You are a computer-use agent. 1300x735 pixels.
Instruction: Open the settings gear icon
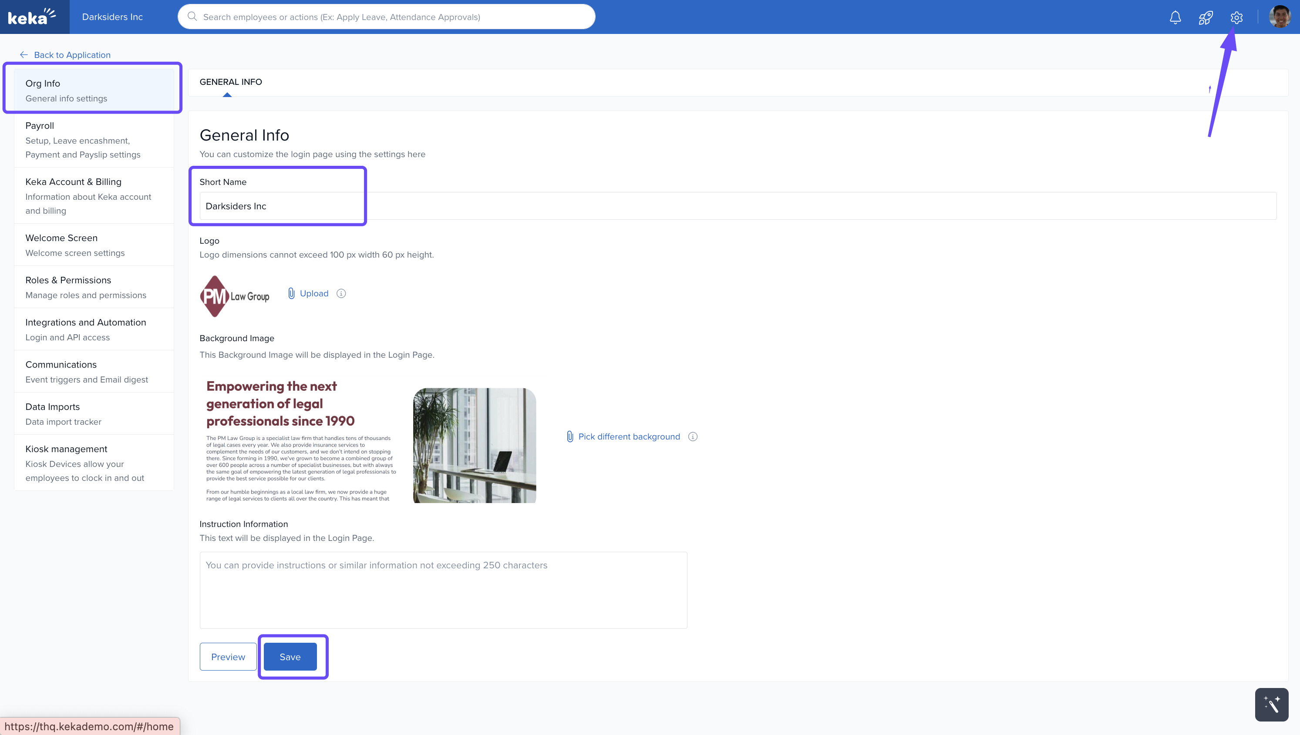click(1236, 18)
